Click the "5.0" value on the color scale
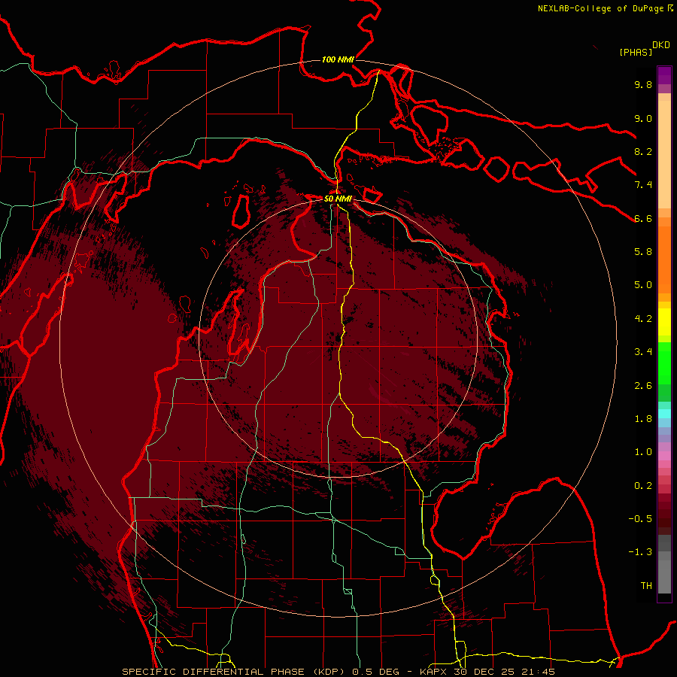Viewport: 677px width, 677px height. 643,285
